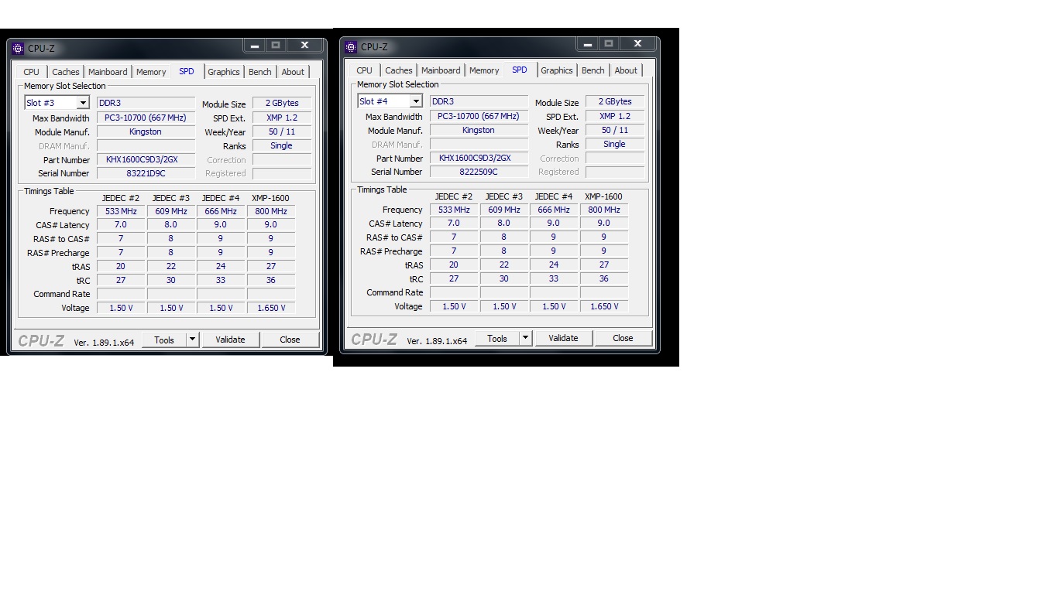Viewport: 1058px width, 594px height.
Task: Select Memory tab in right CPU-Z window
Action: coord(484,70)
